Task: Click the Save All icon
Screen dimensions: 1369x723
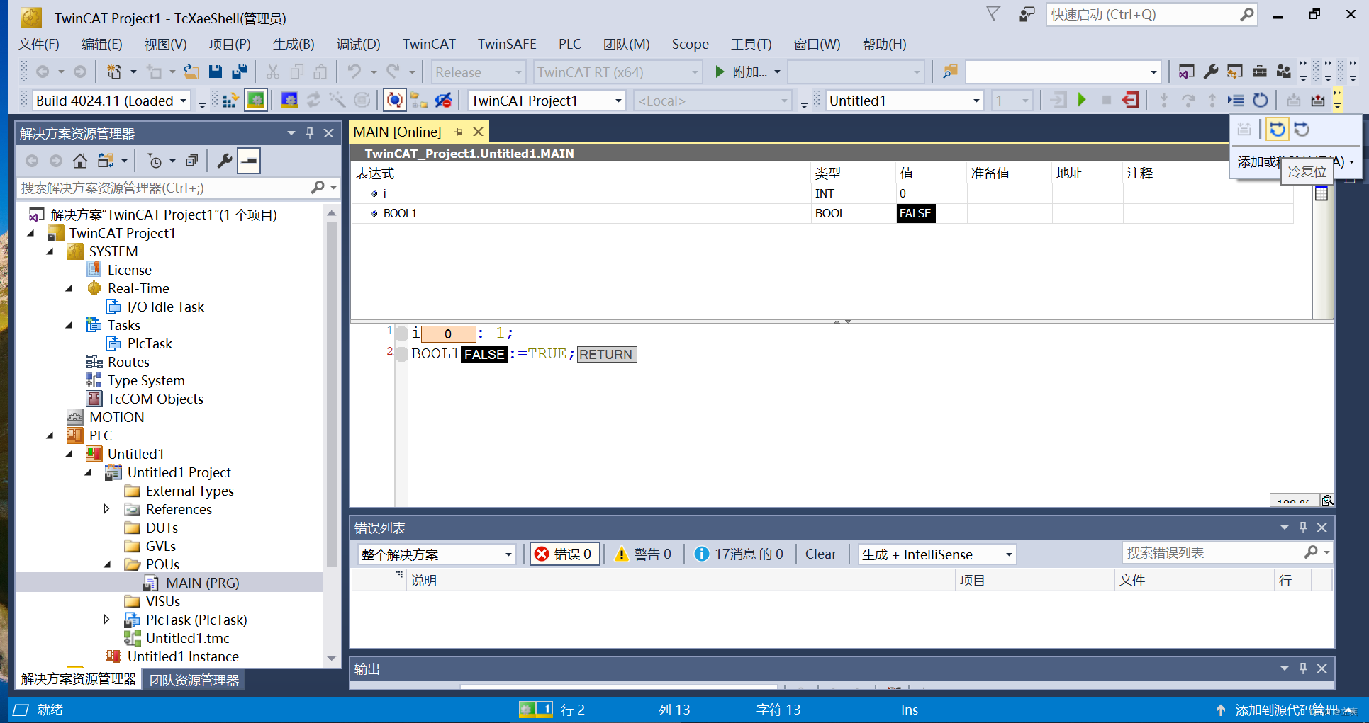Action: 240,72
